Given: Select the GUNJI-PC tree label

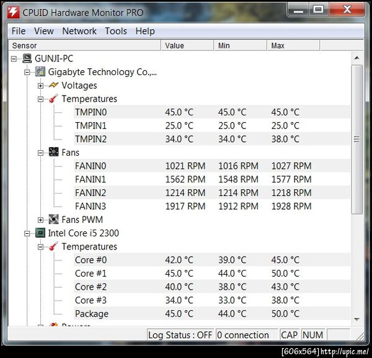Looking at the screenshot, I should (x=54, y=58).
